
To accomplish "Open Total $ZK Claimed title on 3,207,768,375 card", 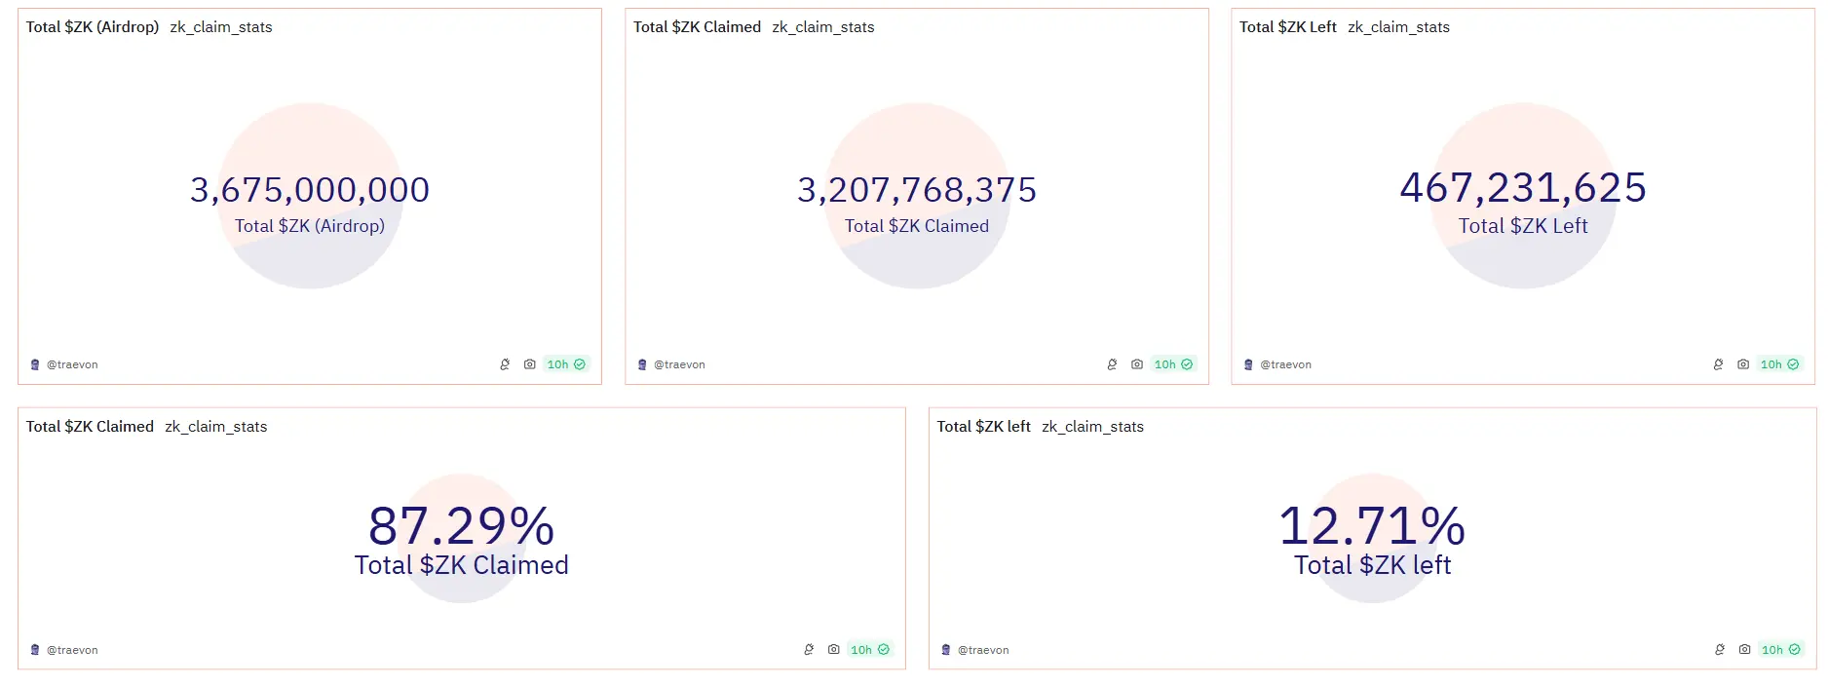I will [697, 27].
